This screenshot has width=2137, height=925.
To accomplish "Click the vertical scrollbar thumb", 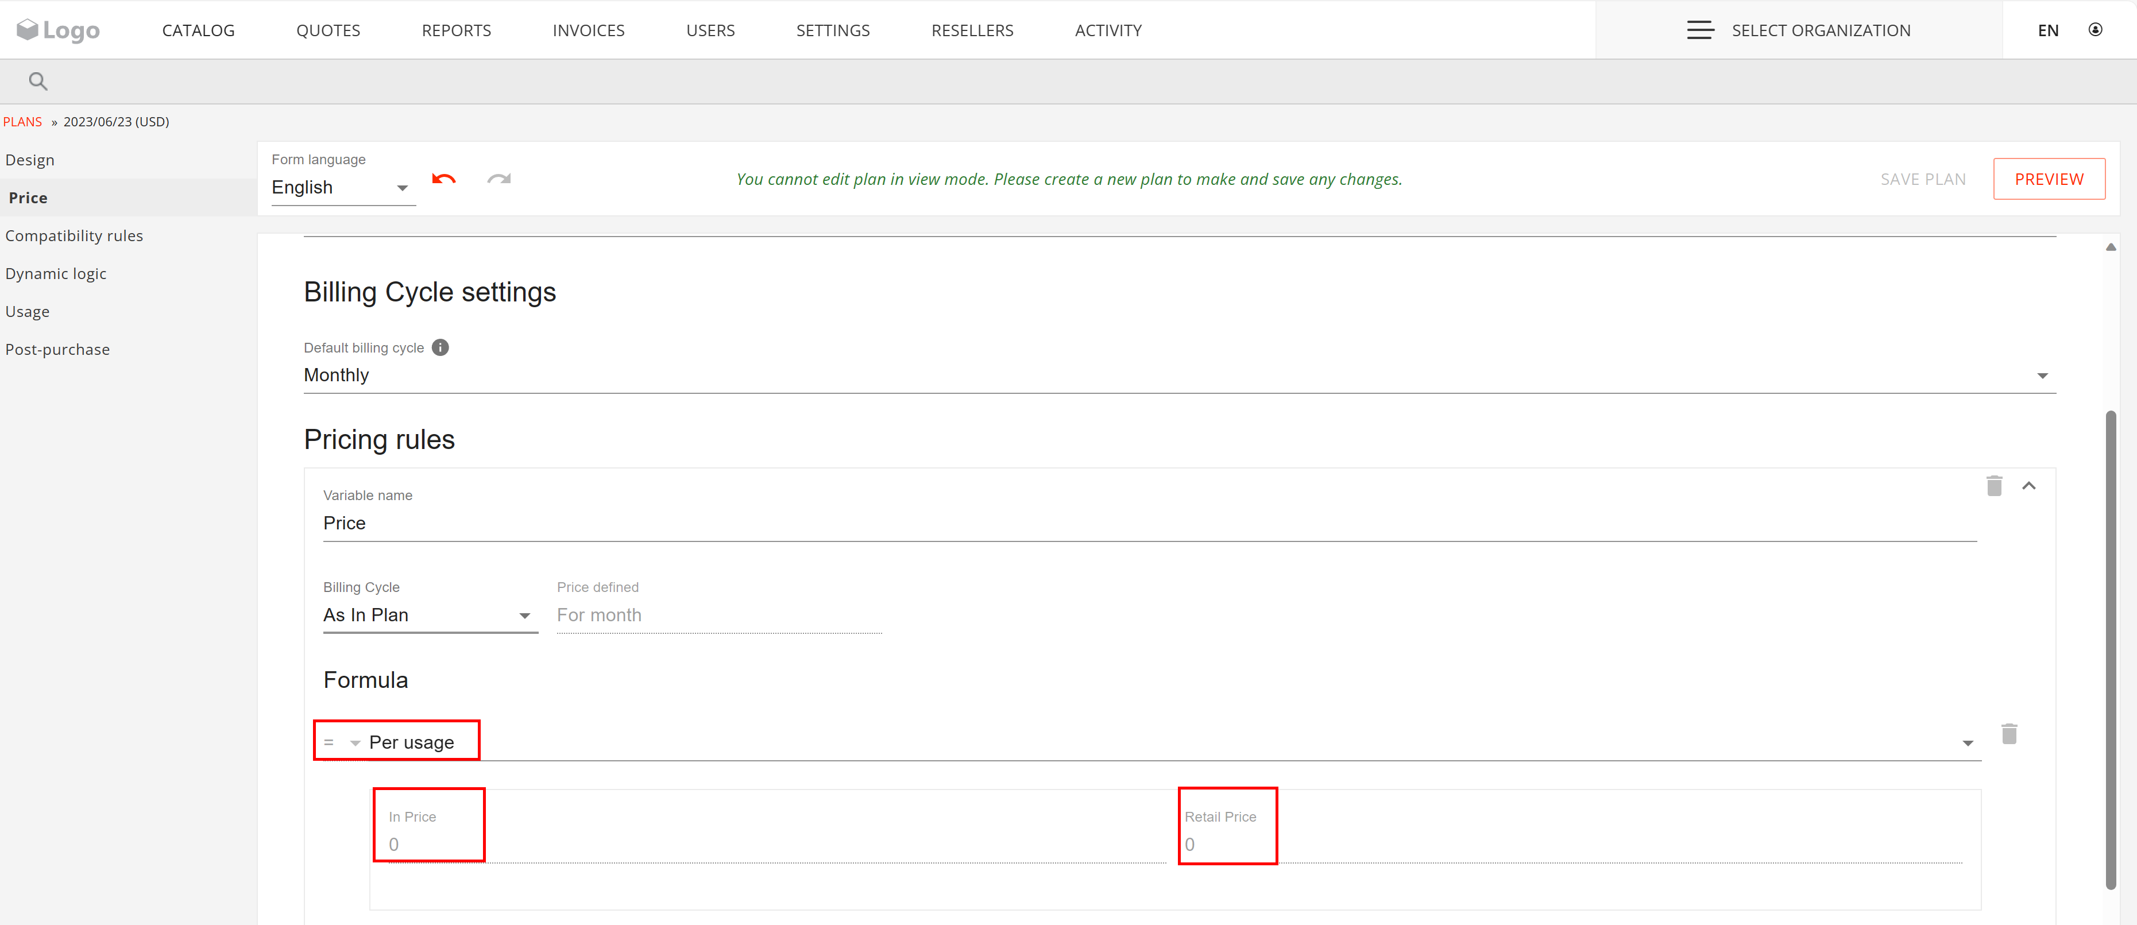I will (x=2111, y=649).
